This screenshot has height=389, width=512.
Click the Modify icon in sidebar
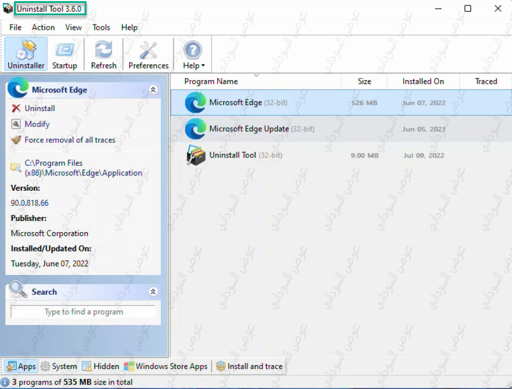16,124
